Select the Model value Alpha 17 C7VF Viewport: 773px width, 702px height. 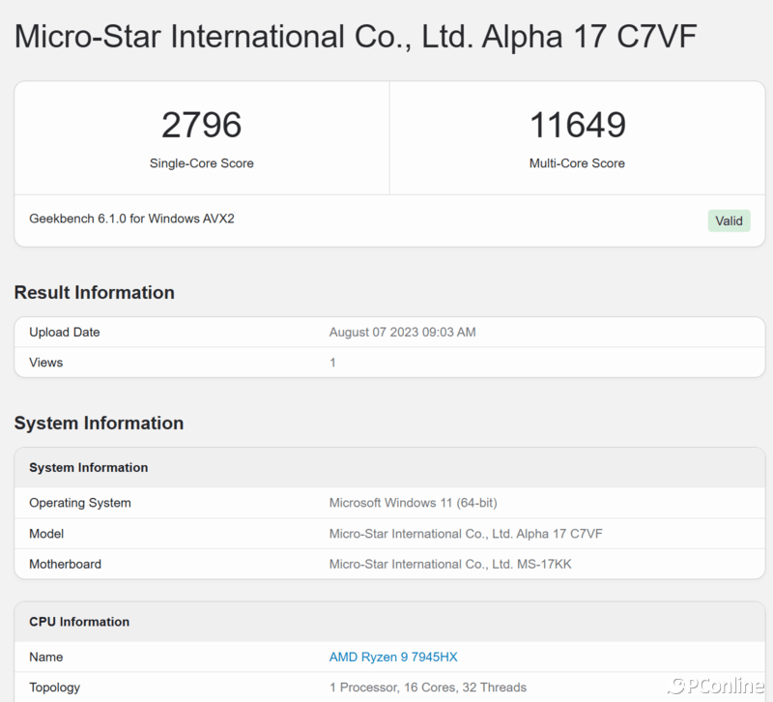(x=466, y=534)
